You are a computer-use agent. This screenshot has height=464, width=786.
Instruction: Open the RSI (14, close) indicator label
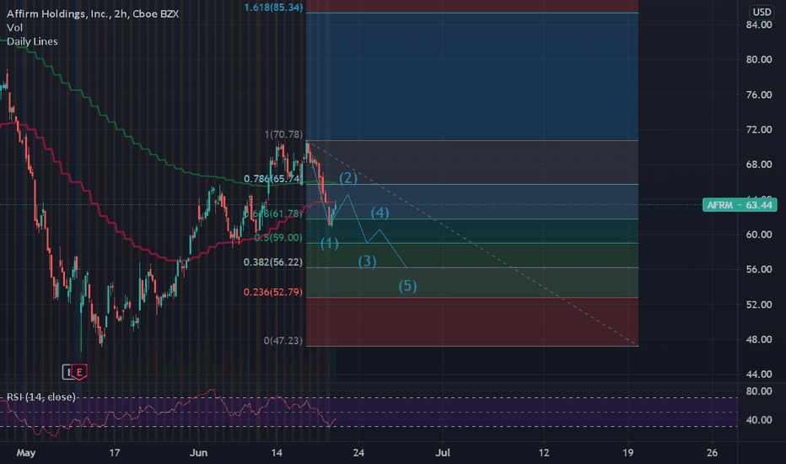(41, 397)
